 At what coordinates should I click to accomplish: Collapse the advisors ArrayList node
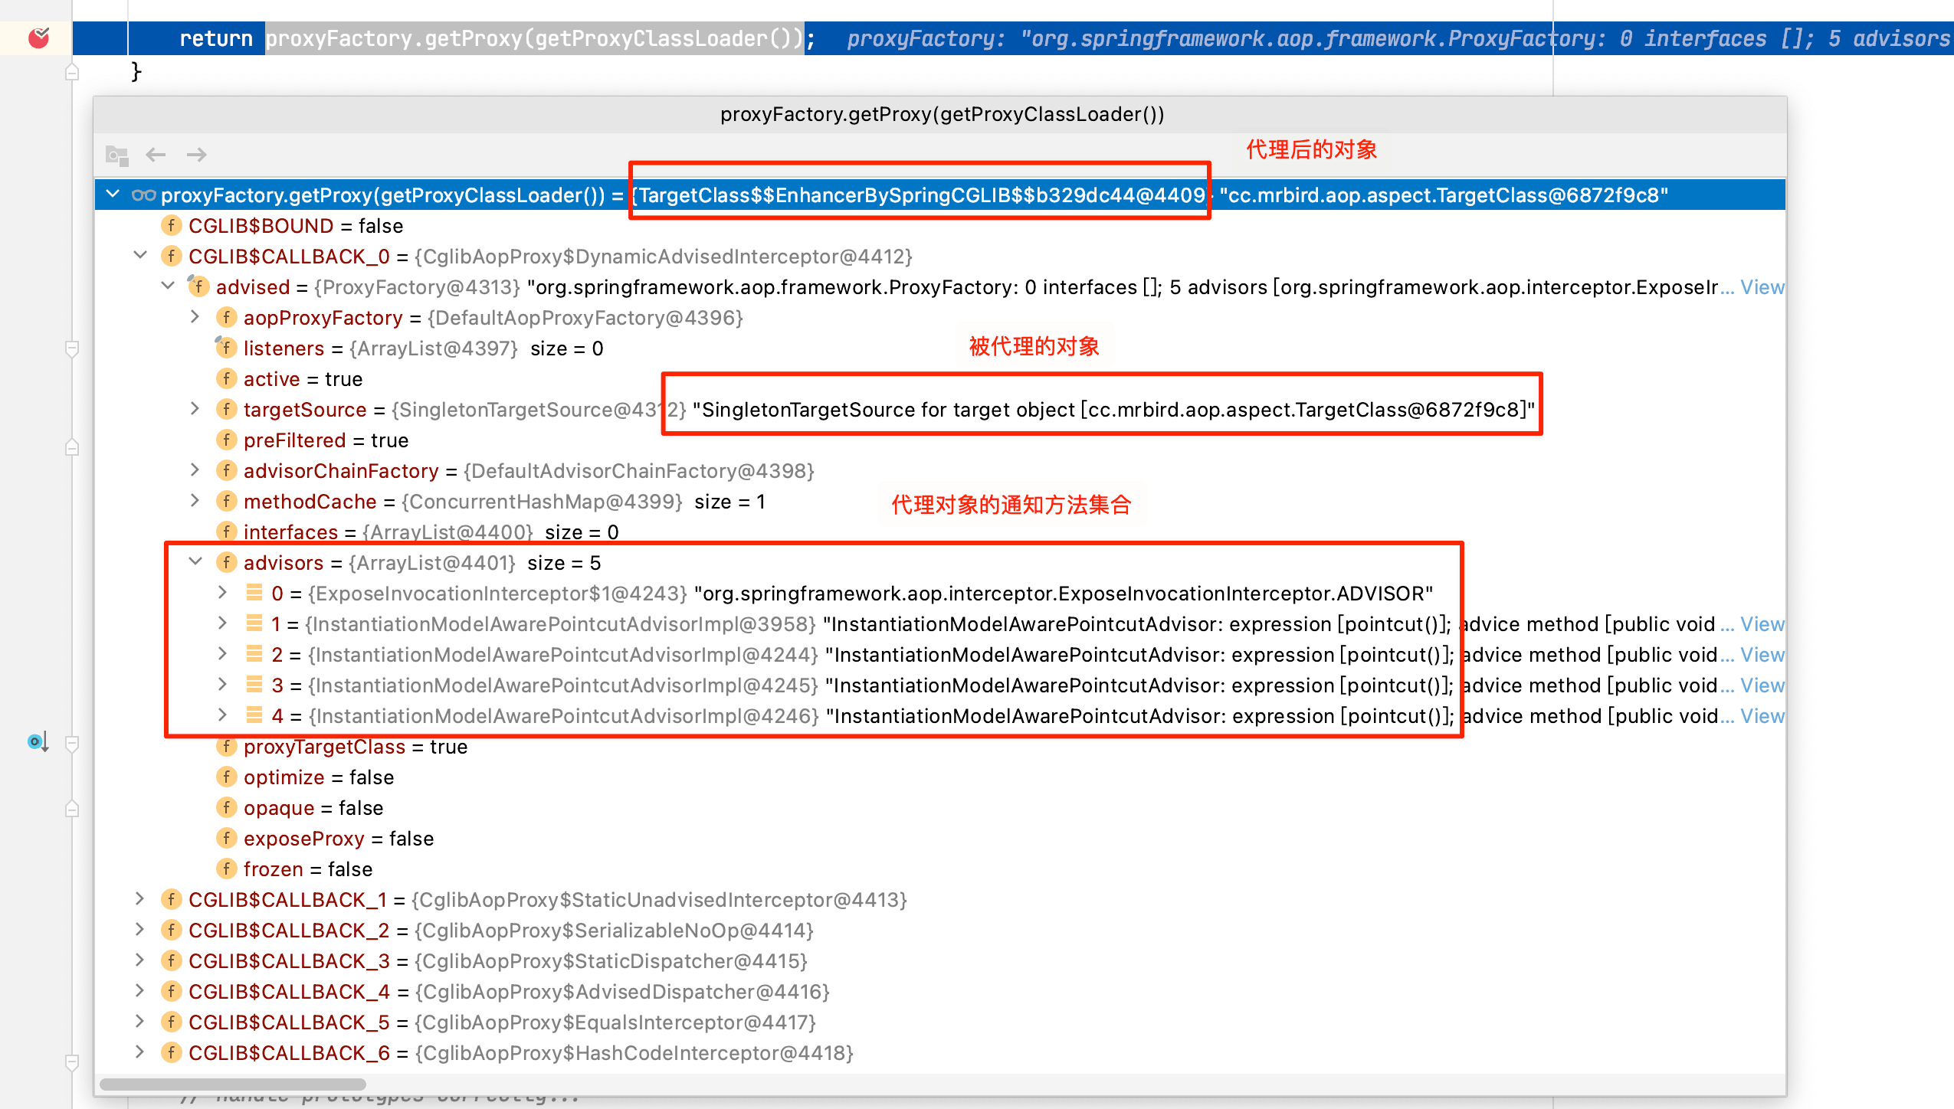195,562
